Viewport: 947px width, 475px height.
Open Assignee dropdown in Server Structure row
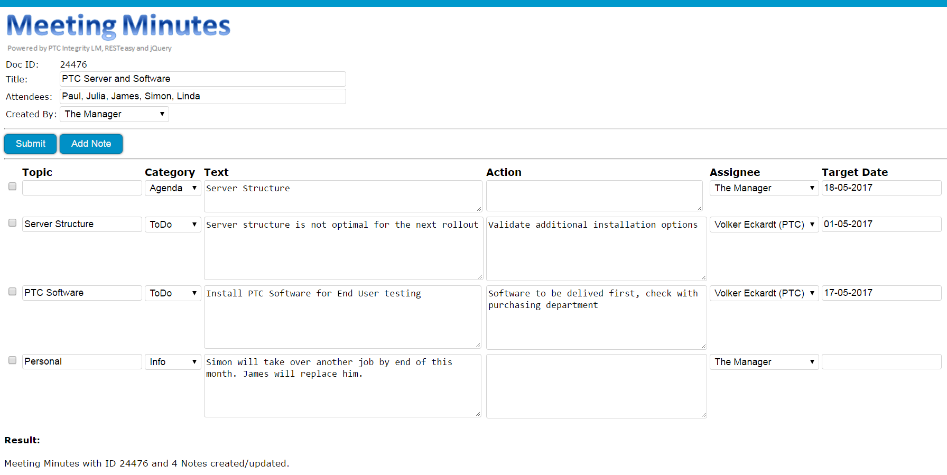(x=764, y=225)
